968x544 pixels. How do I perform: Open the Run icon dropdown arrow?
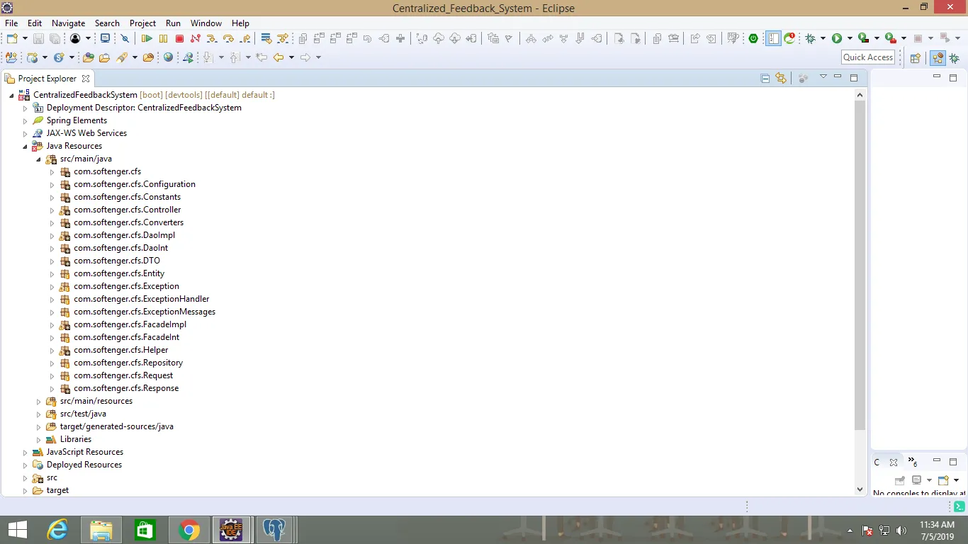tap(850, 39)
